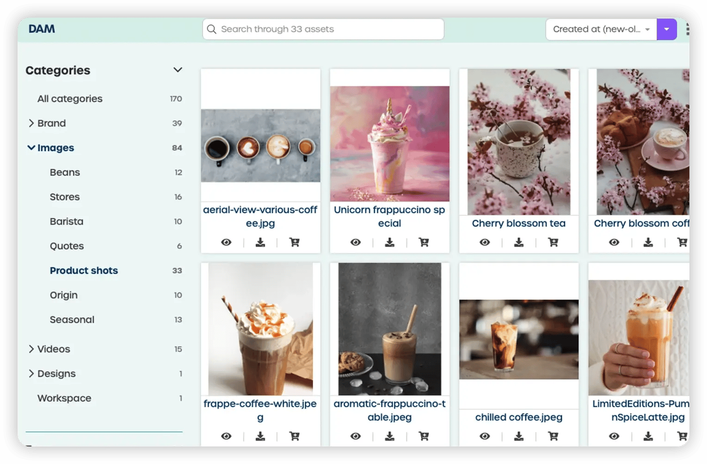Collapse the Categories panel chevron
This screenshot has height=464, width=707.
[x=178, y=70]
